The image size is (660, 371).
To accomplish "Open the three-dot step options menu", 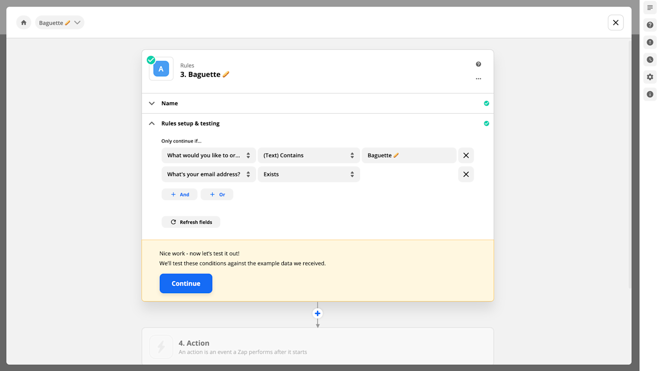I will pos(478,79).
